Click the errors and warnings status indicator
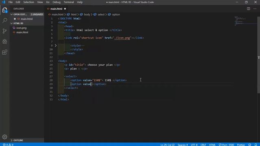Viewport: 260px width, 146px height. (x=8, y=145)
